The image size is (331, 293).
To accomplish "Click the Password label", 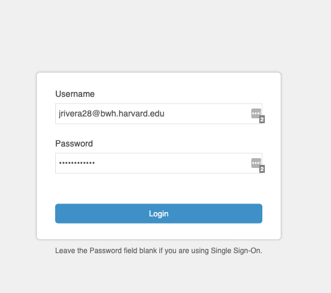I will (74, 143).
